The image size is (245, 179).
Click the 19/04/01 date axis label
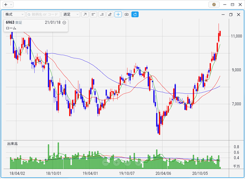pyautogui.click(x=90, y=173)
